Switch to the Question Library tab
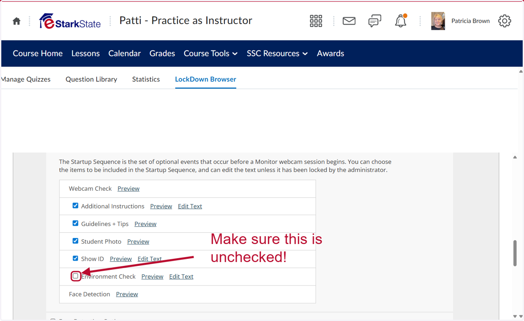This screenshot has width=524, height=321. (x=91, y=79)
